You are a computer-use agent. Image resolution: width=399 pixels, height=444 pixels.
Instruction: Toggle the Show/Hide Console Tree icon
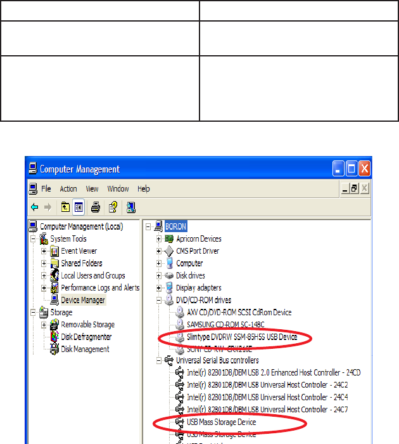pos(79,207)
